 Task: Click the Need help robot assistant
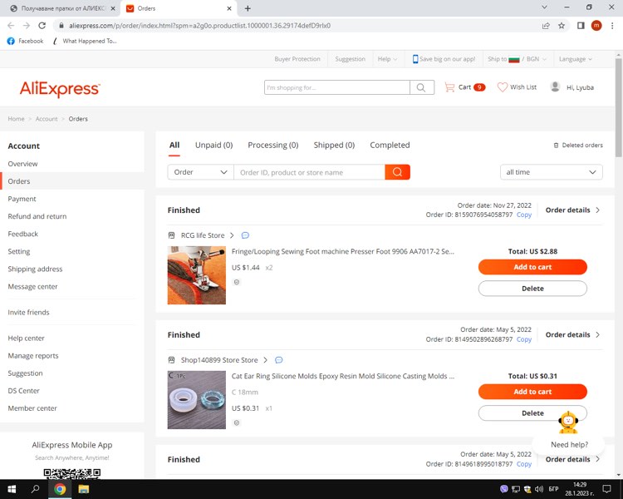coord(568,422)
